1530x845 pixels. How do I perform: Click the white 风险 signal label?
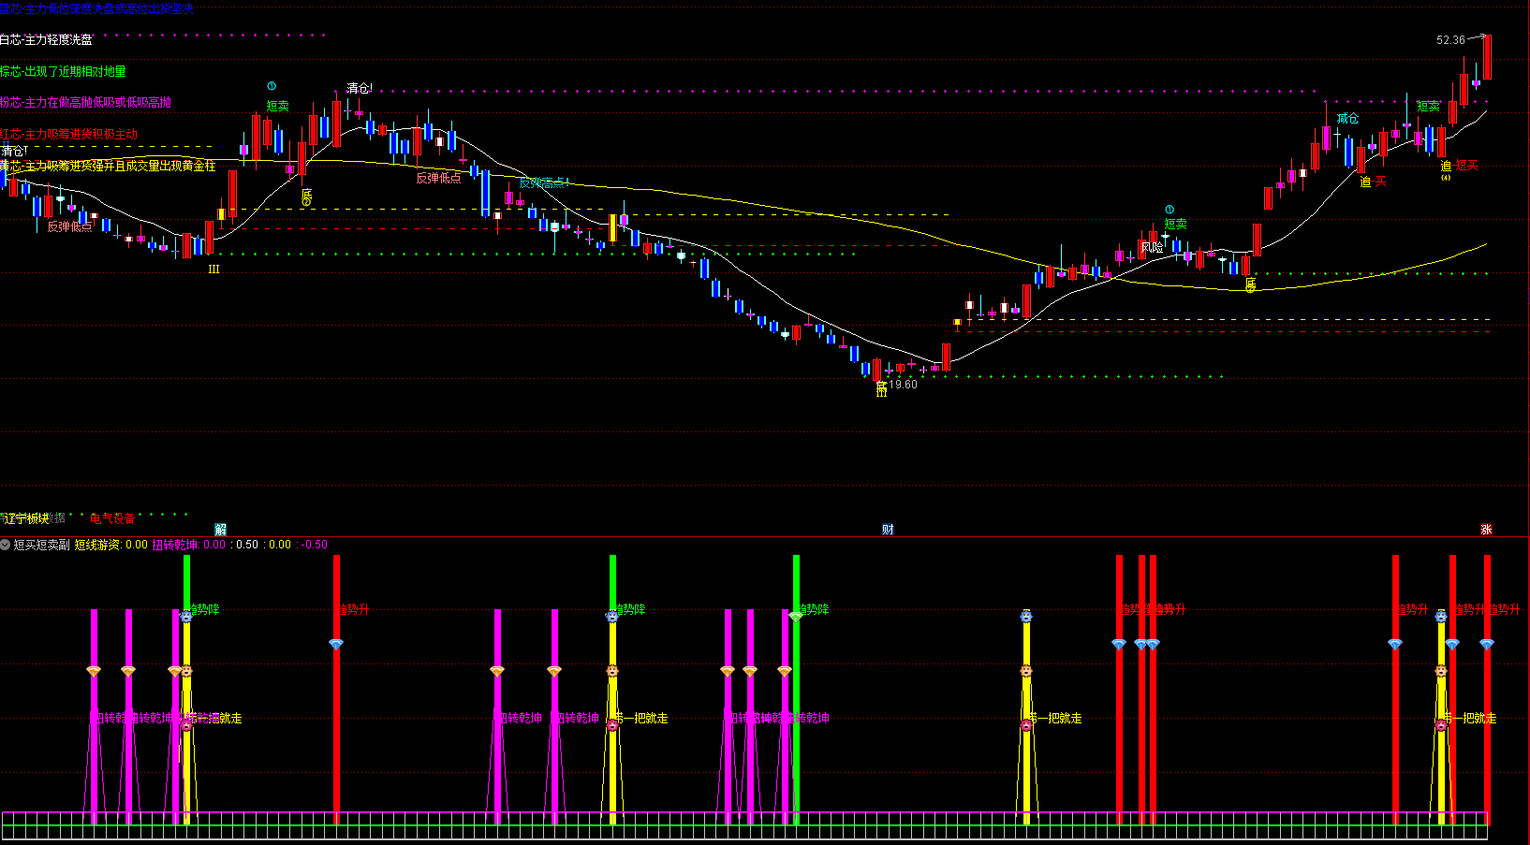[1152, 247]
